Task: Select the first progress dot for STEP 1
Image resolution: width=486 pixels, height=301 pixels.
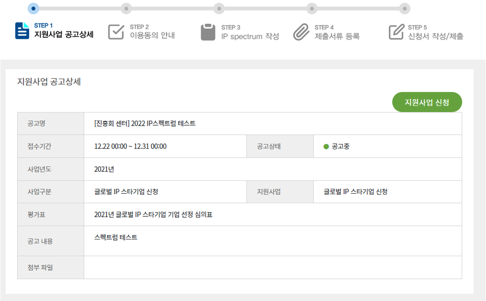Action: click(x=34, y=8)
